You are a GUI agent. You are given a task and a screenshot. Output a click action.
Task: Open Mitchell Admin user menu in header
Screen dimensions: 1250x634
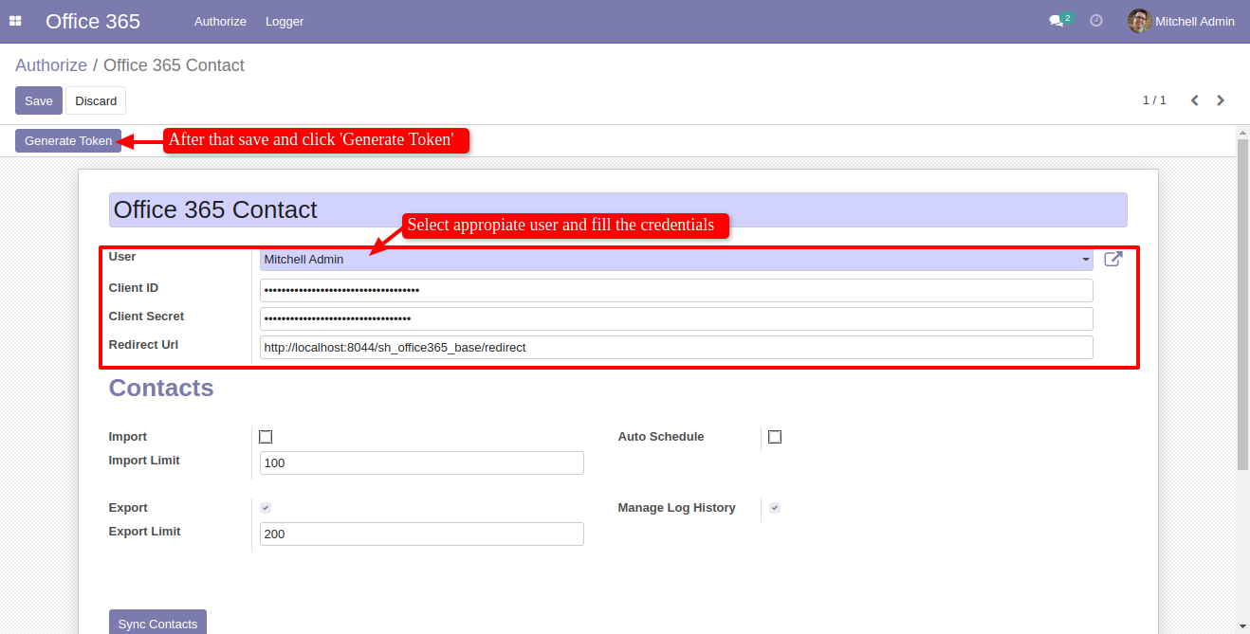click(1181, 21)
